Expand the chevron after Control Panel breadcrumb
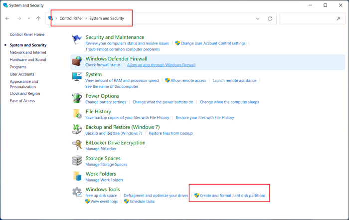Viewport: 349px width, 220px height. coord(86,18)
